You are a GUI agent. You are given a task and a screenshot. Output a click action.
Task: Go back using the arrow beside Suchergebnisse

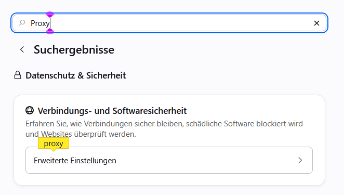22,49
